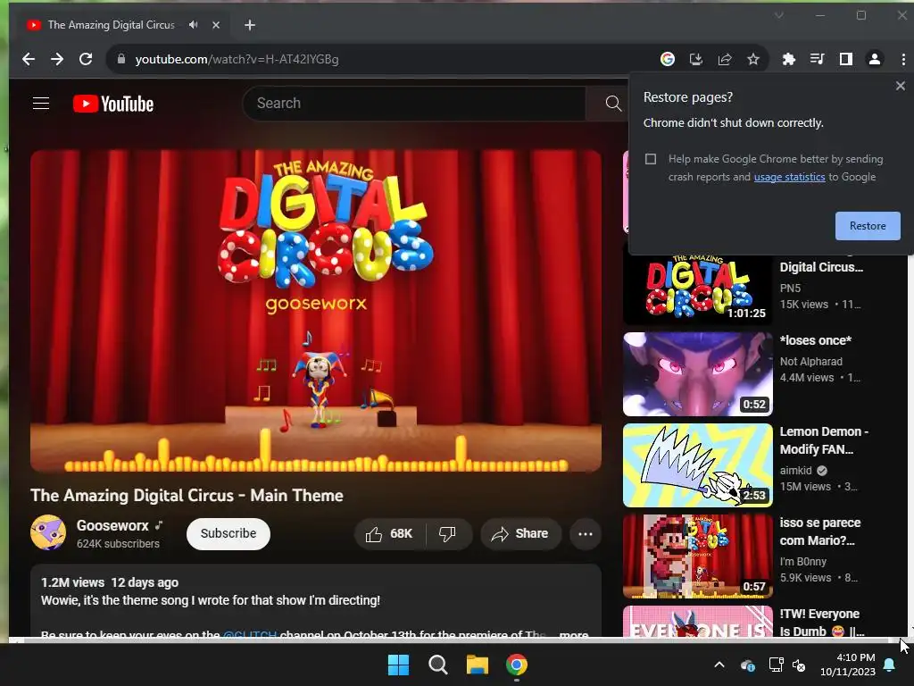914x686 pixels.
Task: Toggle Chrome side panel icon
Action: [x=846, y=59]
